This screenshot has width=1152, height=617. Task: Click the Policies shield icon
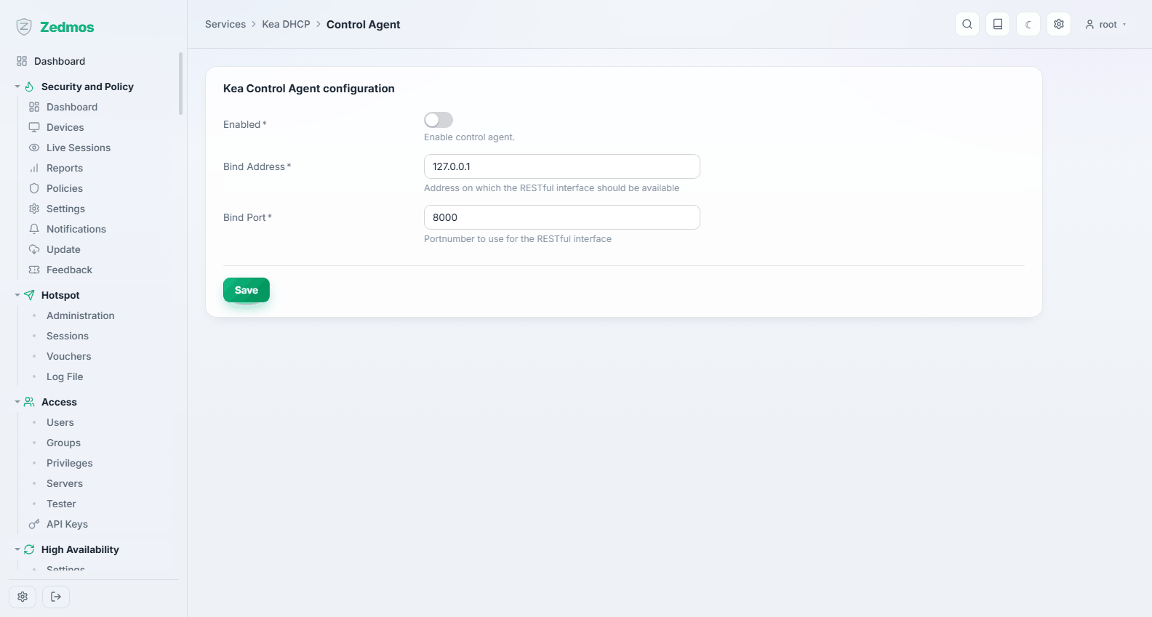coord(34,188)
